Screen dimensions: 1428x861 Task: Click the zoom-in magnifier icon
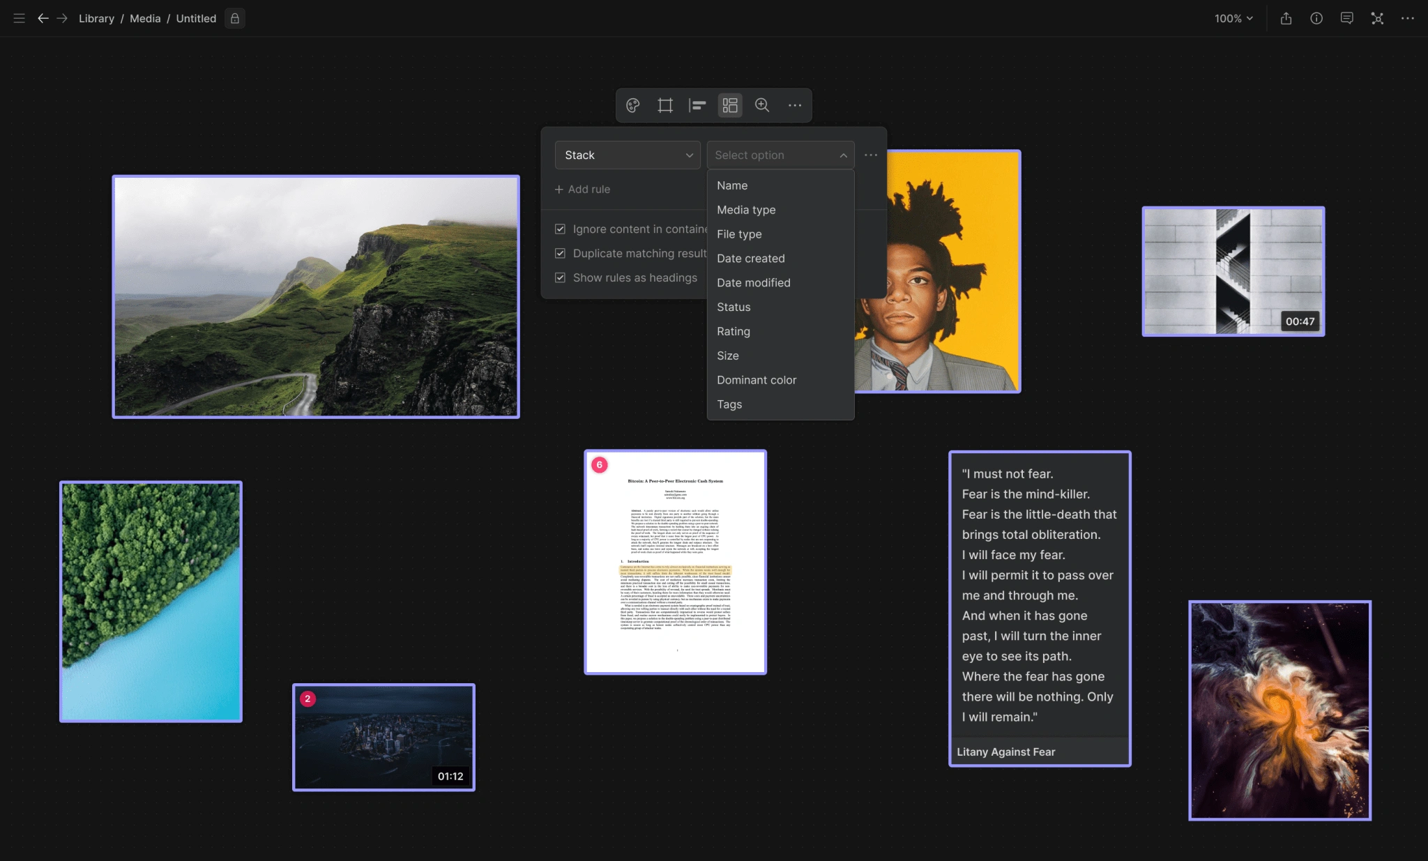(x=762, y=105)
